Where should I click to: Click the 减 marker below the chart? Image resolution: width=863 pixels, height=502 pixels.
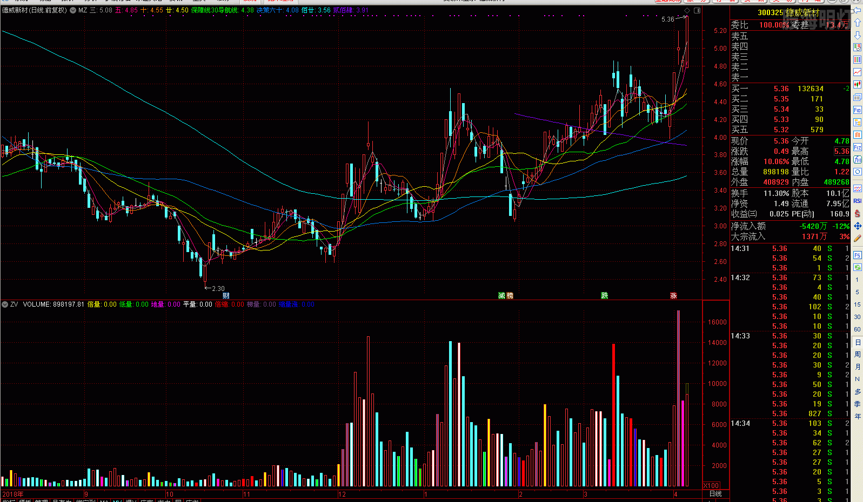(502, 296)
